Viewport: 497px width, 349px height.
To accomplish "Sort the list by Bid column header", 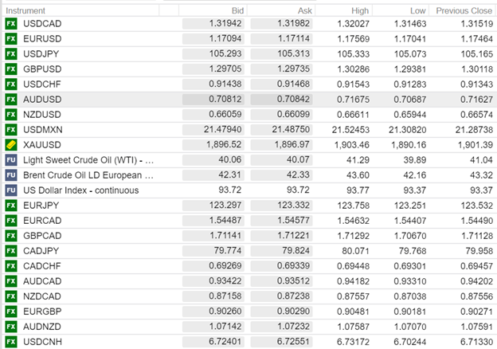I will click(237, 10).
